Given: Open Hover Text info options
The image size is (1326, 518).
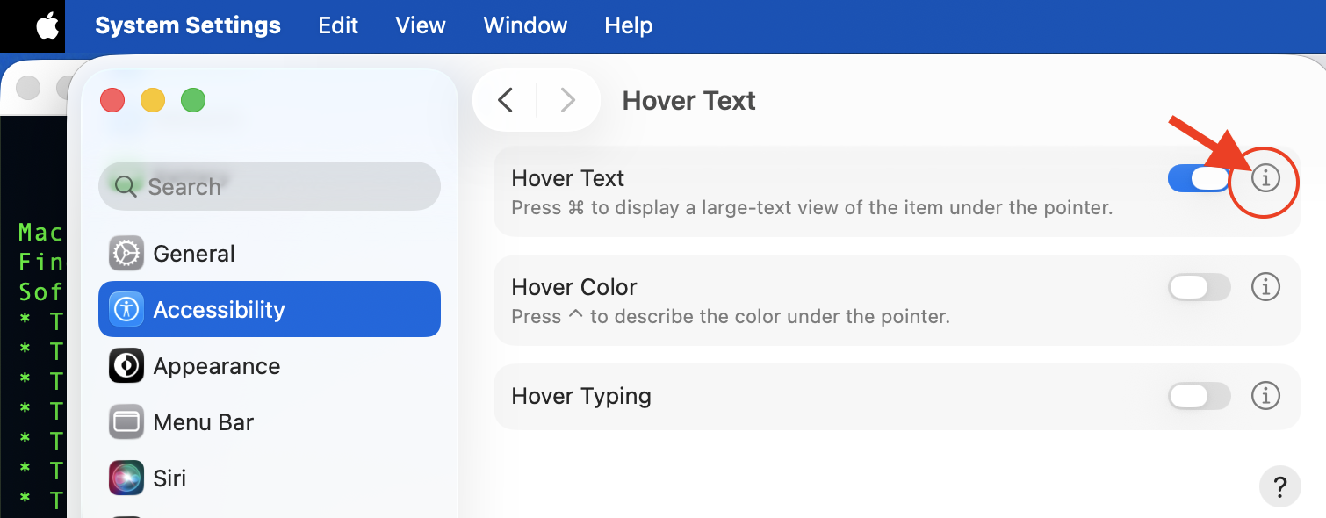Looking at the screenshot, I should 1265,178.
